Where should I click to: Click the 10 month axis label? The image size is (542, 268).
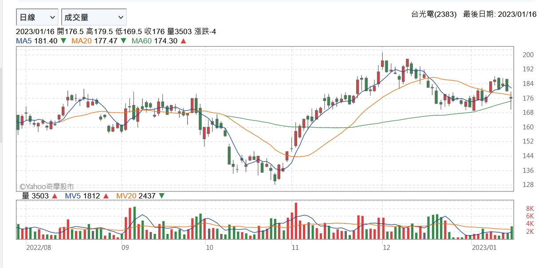[210, 247]
